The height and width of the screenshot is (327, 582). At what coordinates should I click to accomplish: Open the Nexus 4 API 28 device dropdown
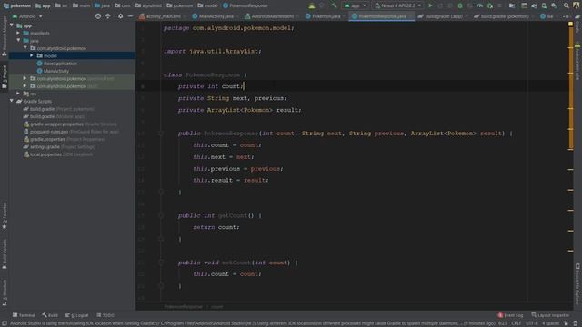(x=397, y=5)
